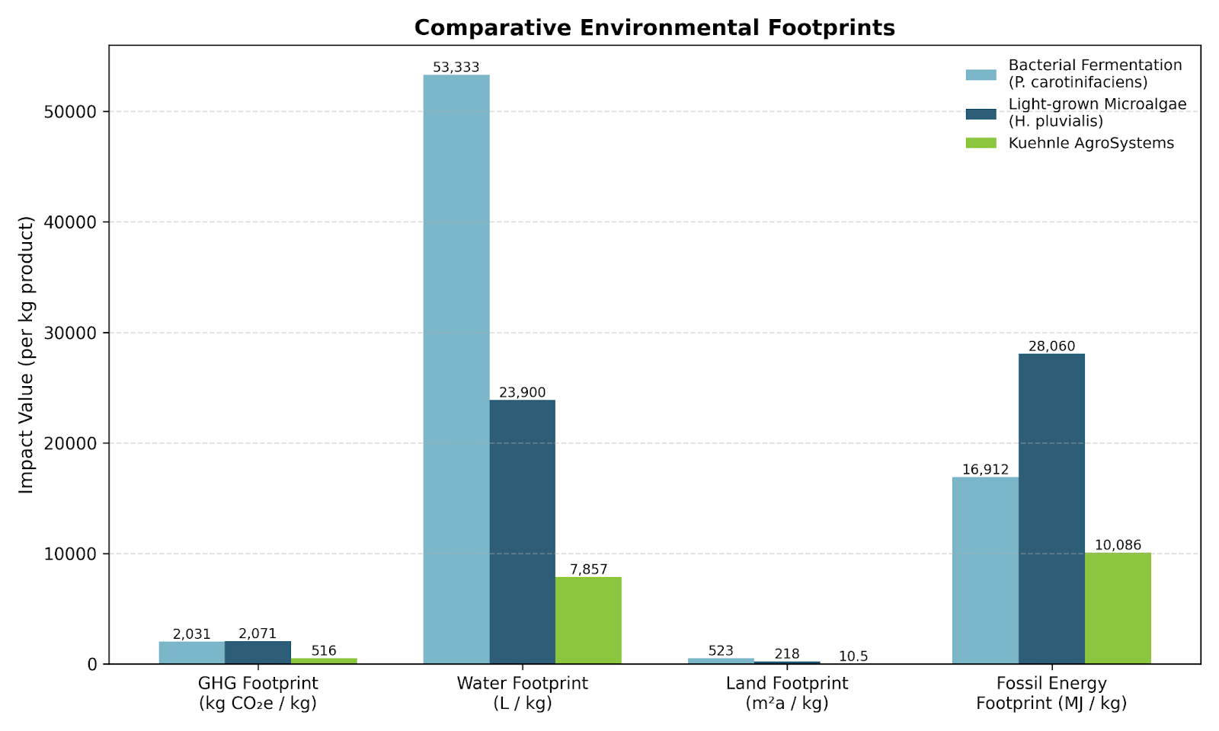This screenshot has width=1219, height=731.
Task: Select the green Fossil Energy bar 10,086
Action: (x=1118, y=608)
